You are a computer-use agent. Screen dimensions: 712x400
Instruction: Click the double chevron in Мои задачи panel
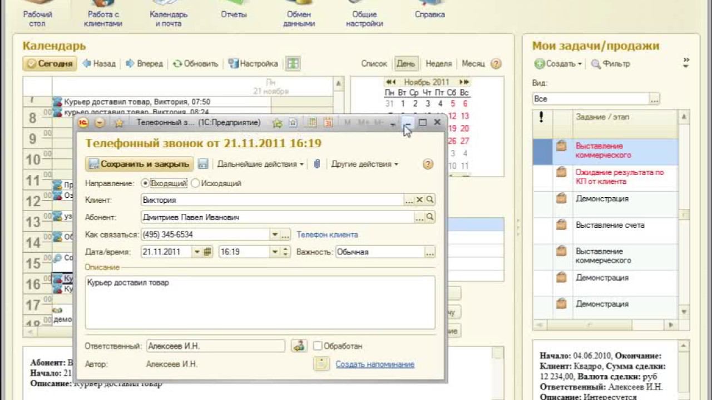point(686,61)
